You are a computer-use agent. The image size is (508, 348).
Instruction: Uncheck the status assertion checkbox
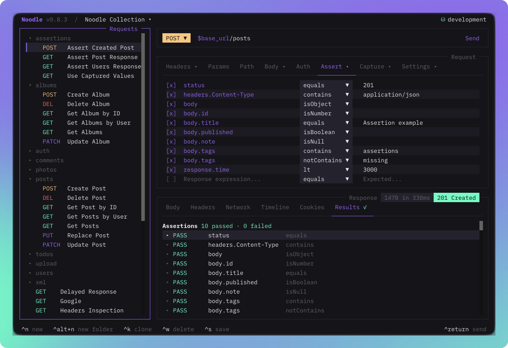click(171, 85)
